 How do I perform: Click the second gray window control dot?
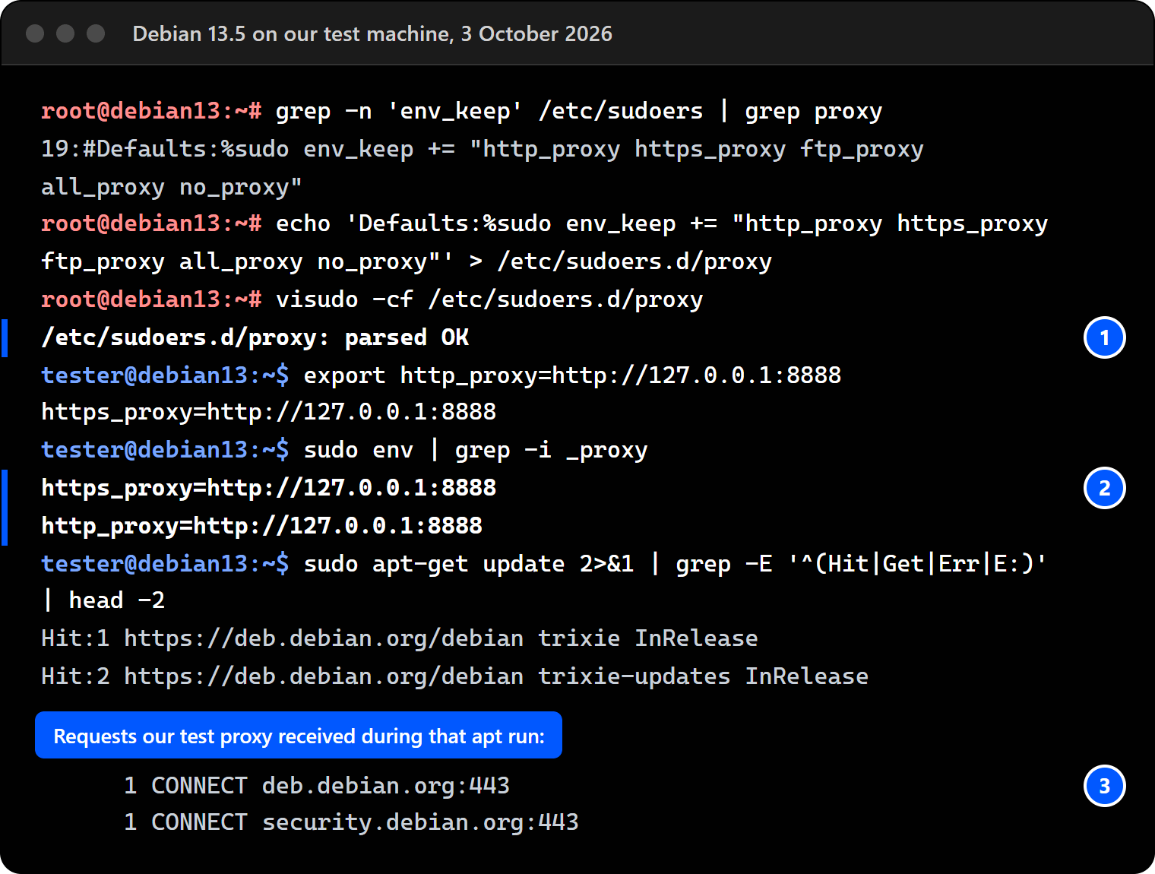pos(65,33)
